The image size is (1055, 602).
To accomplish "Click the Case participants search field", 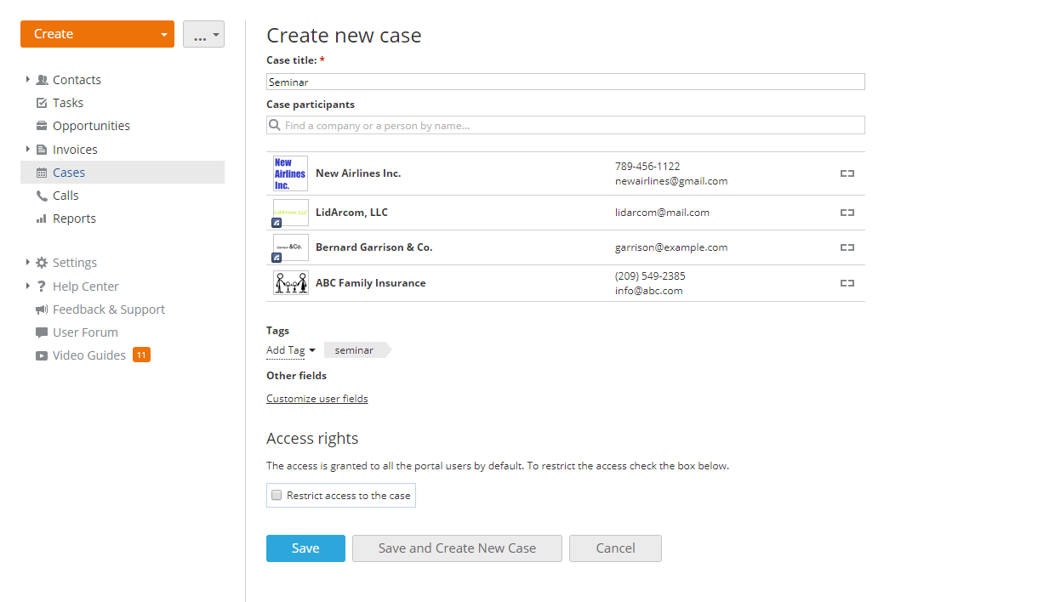I will point(565,125).
